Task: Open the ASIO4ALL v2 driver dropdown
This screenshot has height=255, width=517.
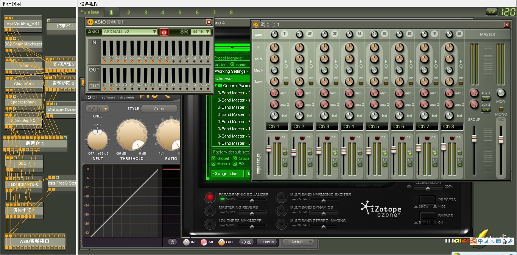Action: coord(129,32)
